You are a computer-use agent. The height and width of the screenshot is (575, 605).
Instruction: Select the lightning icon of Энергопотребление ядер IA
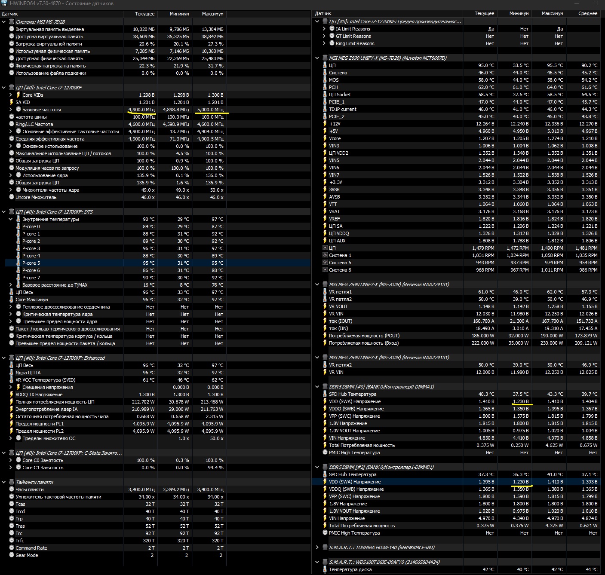click(x=11, y=409)
